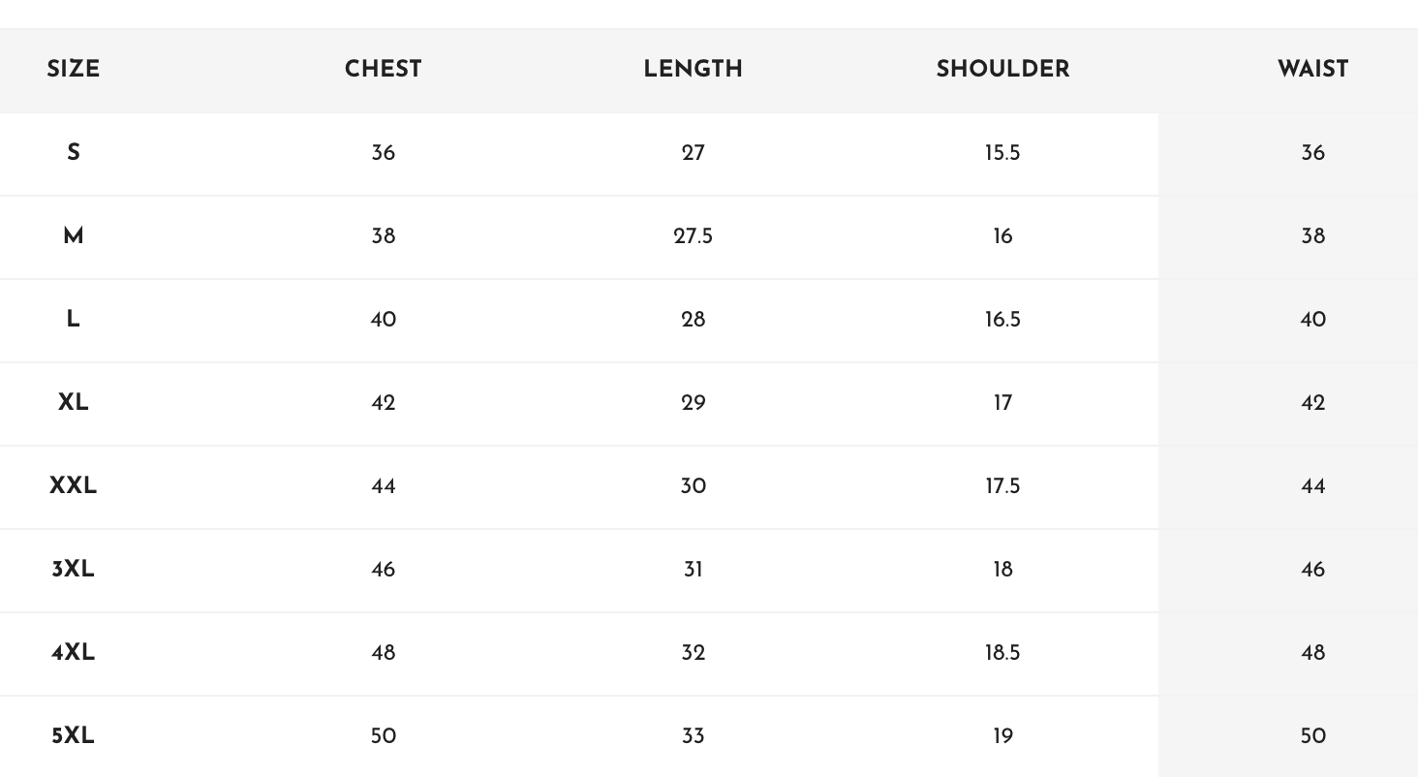Screen dimensions: 1418x777
Task: Select the M size row label
Action: (74, 236)
